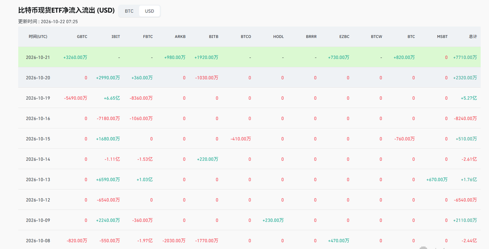
Task: Click the ARKB value -2030.00万
Action: tap(174, 240)
